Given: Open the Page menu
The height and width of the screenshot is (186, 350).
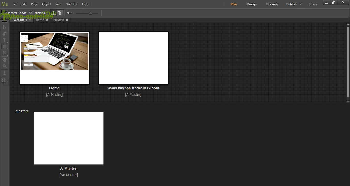Looking at the screenshot, I should (x=34, y=4).
